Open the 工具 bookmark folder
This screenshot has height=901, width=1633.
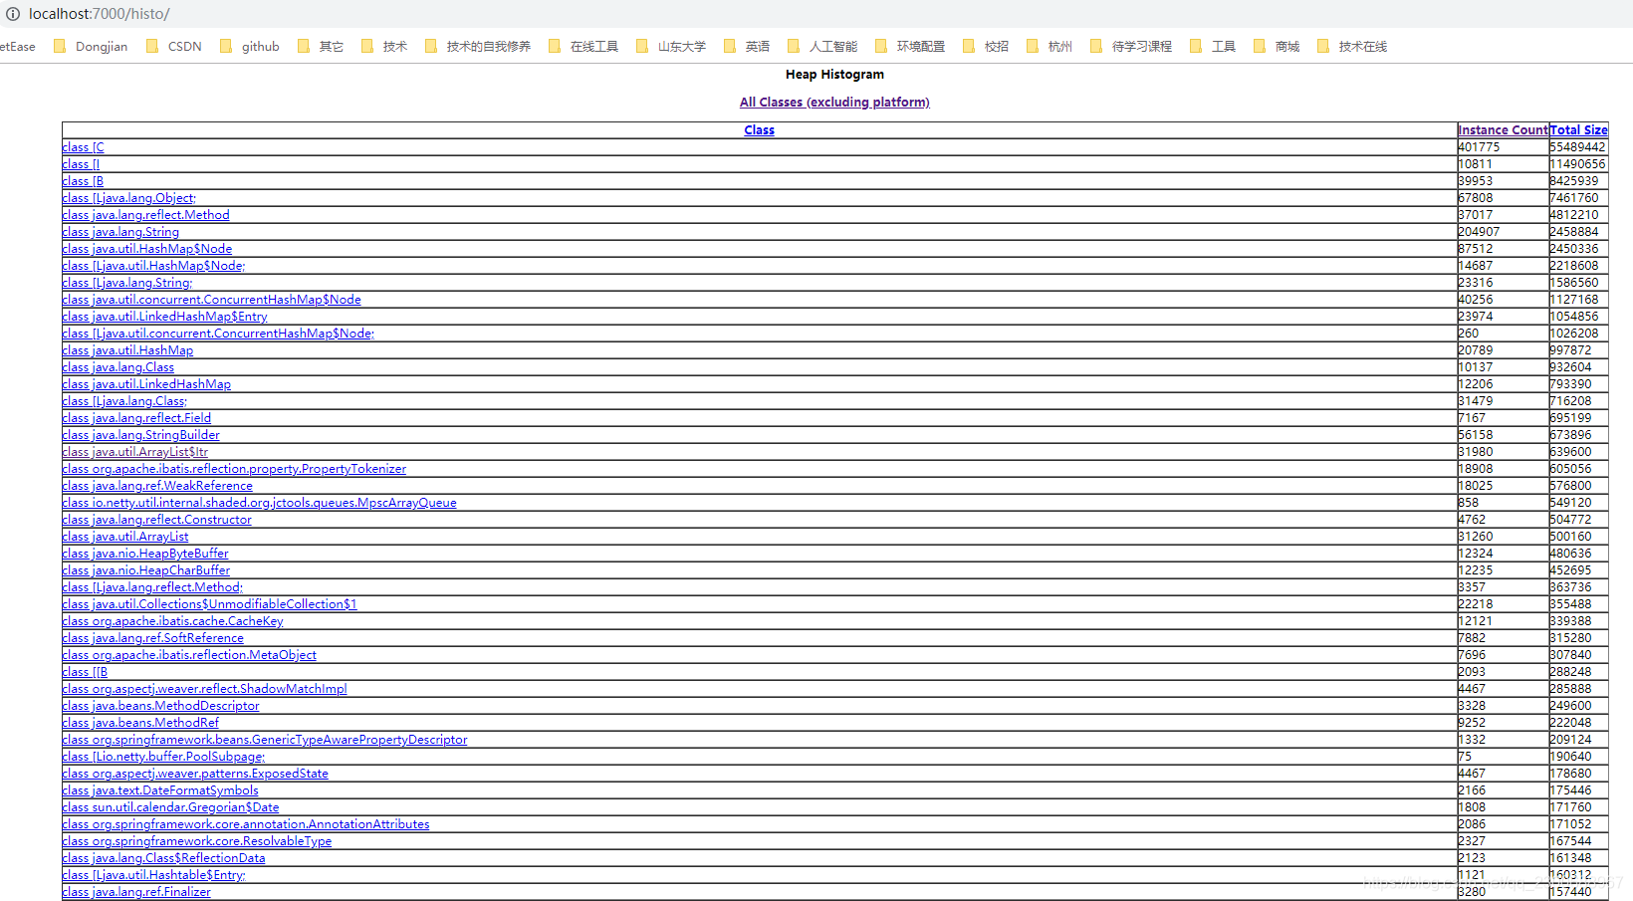1213,46
